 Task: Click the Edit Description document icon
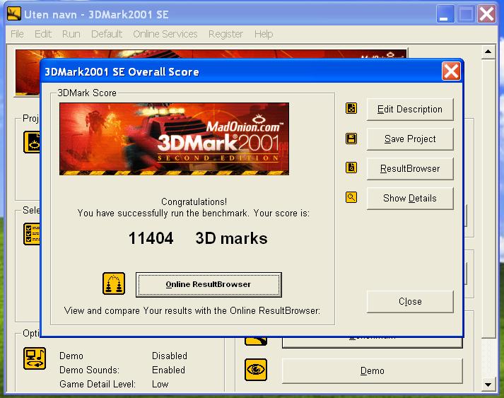(351, 108)
